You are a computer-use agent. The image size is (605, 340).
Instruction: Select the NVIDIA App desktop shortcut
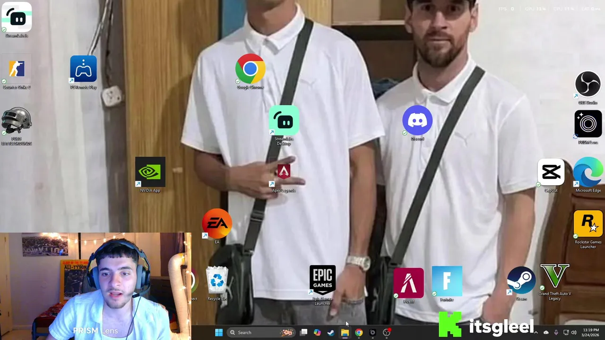150,175
